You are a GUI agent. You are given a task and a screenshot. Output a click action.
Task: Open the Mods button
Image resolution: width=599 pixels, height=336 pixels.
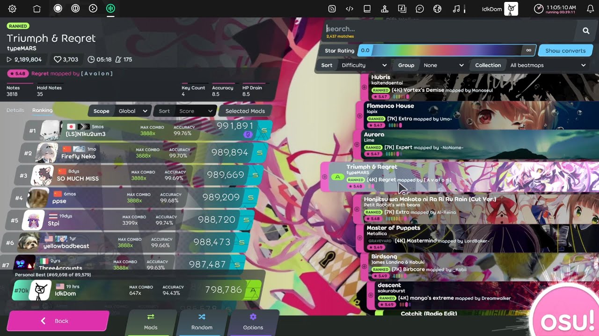pyautogui.click(x=151, y=322)
